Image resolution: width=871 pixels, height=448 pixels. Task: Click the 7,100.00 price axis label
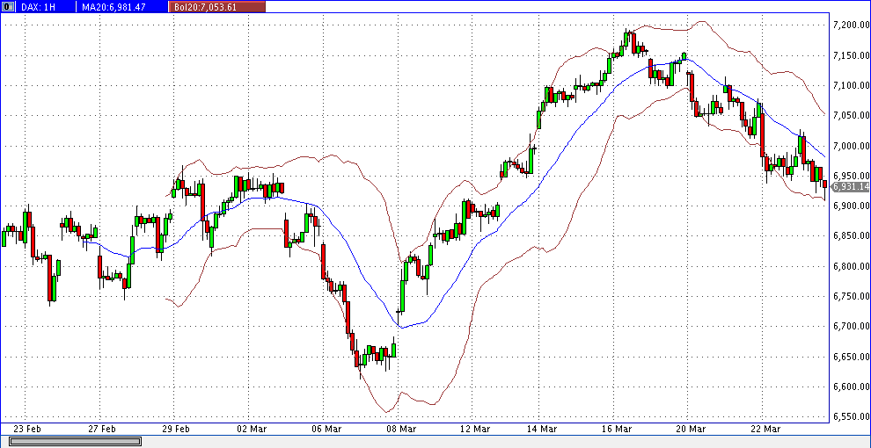[851, 85]
